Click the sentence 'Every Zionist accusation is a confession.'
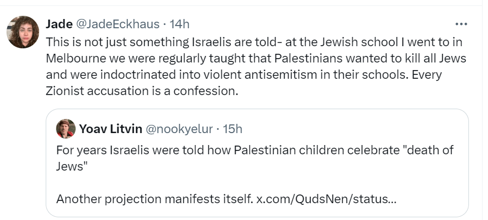The image size is (488, 220). click(x=244, y=83)
